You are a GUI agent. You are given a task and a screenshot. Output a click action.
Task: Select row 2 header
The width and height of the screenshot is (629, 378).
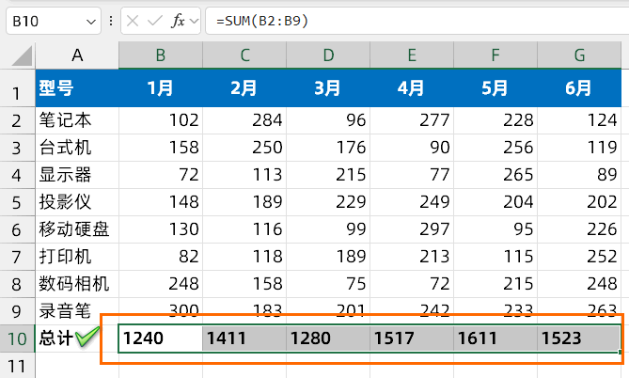[x=17, y=120]
